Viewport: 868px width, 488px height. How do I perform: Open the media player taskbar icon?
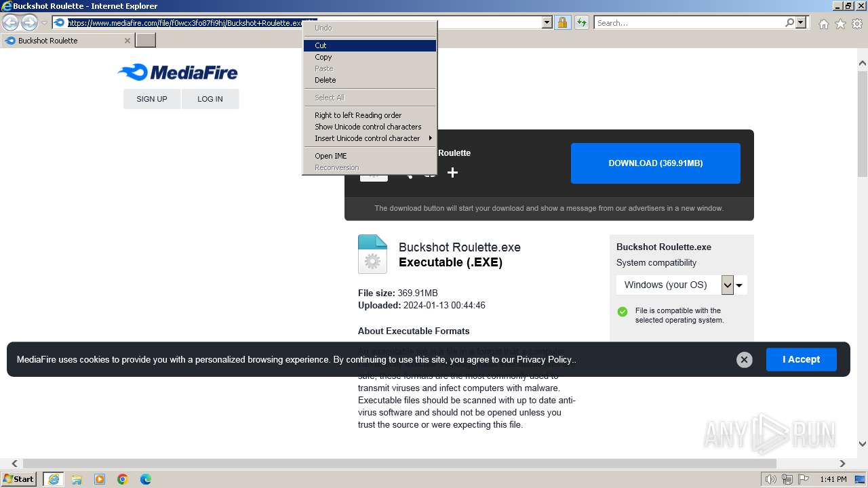click(100, 479)
